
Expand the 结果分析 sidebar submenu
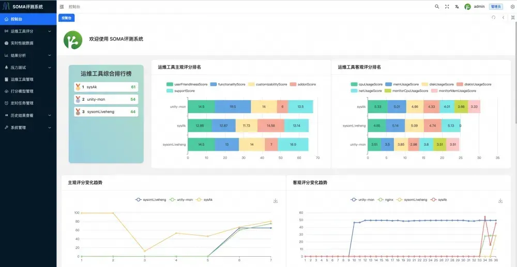pyautogui.click(x=28, y=55)
